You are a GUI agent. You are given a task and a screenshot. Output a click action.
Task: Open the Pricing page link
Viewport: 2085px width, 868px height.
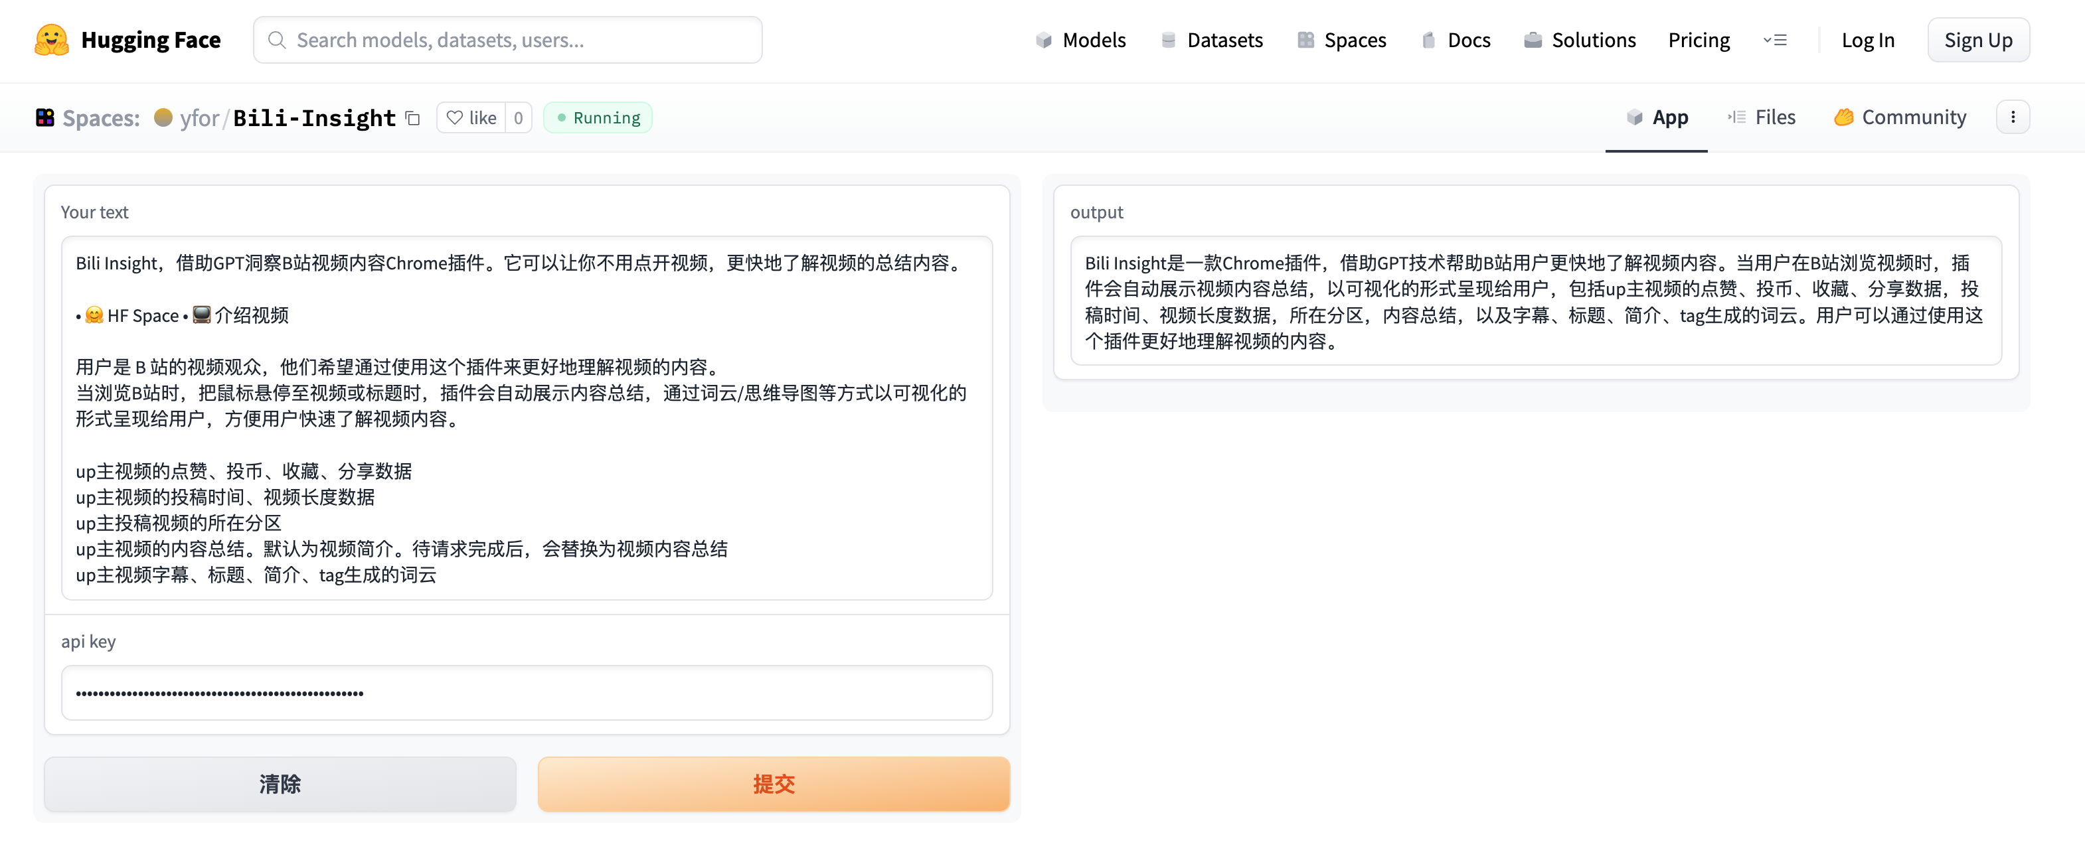pyautogui.click(x=1698, y=40)
